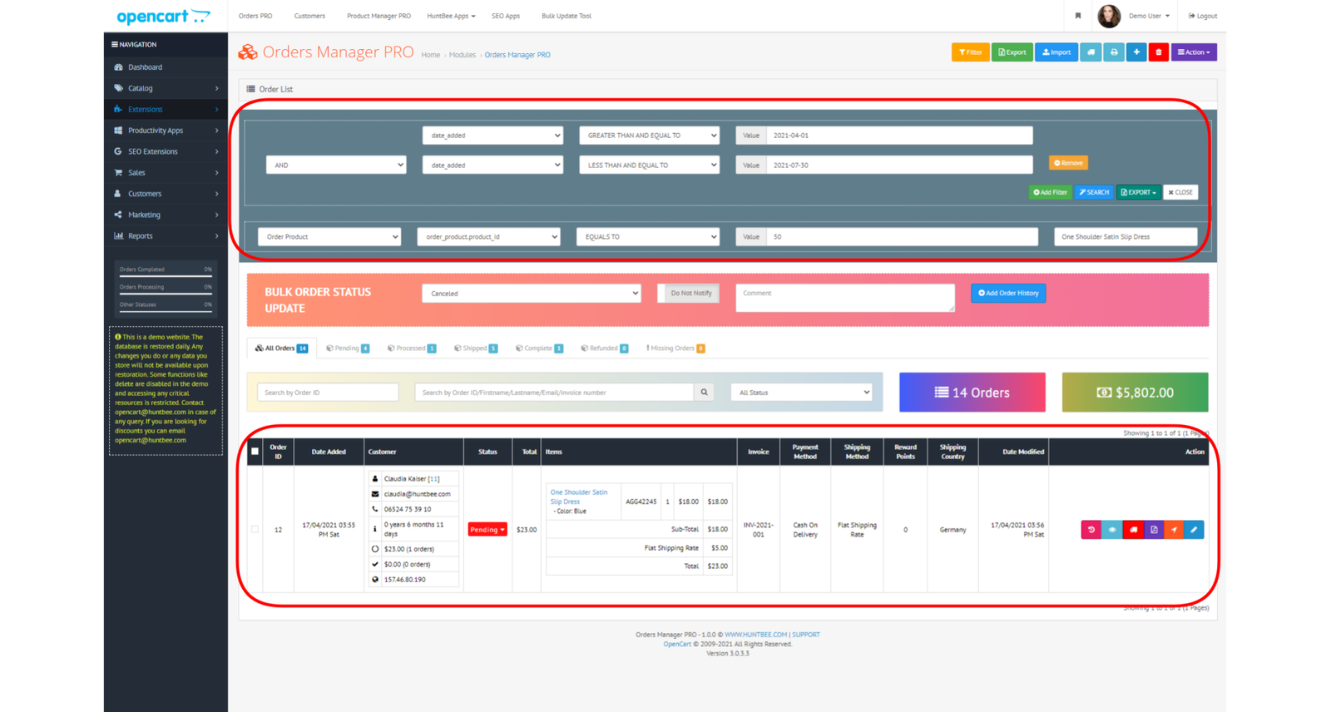
Task: Click the red trash delete button in header
Action: pyautogui.click(x=1158, y=52)
